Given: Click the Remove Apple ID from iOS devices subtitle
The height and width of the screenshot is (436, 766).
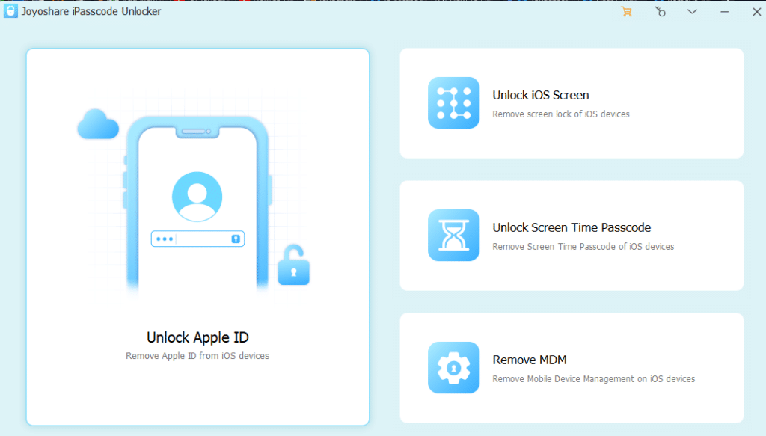Looking at the screenshot, I should coord(197,356).
